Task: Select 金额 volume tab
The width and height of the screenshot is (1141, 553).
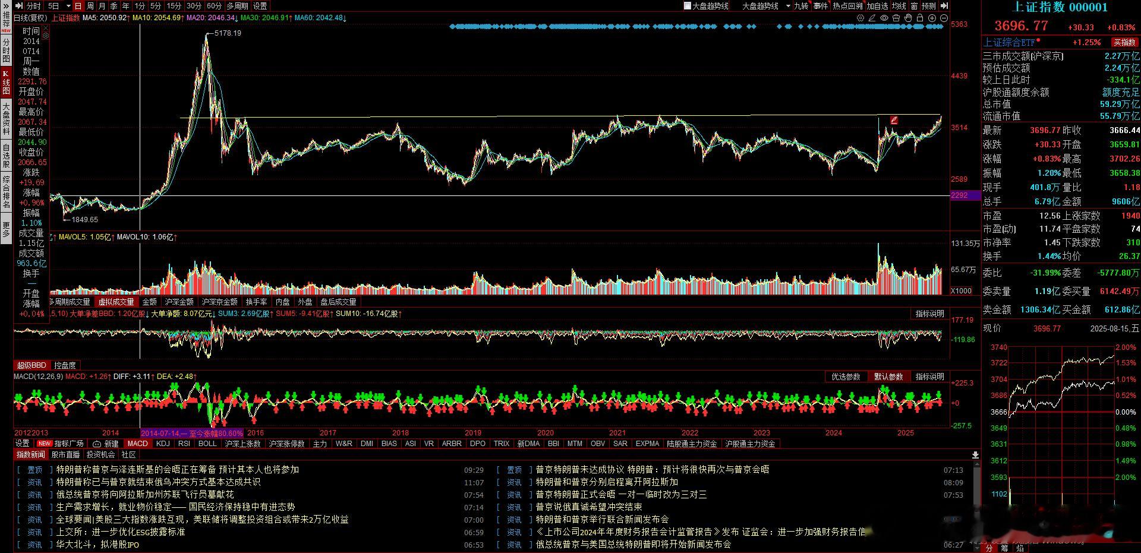Action: (150, 302)
